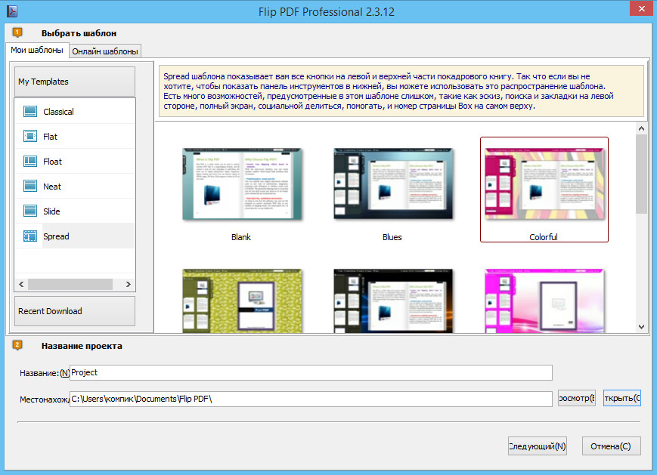Click the Colorful theme name label
Screen dimensions: 657x475
(544, 237)
